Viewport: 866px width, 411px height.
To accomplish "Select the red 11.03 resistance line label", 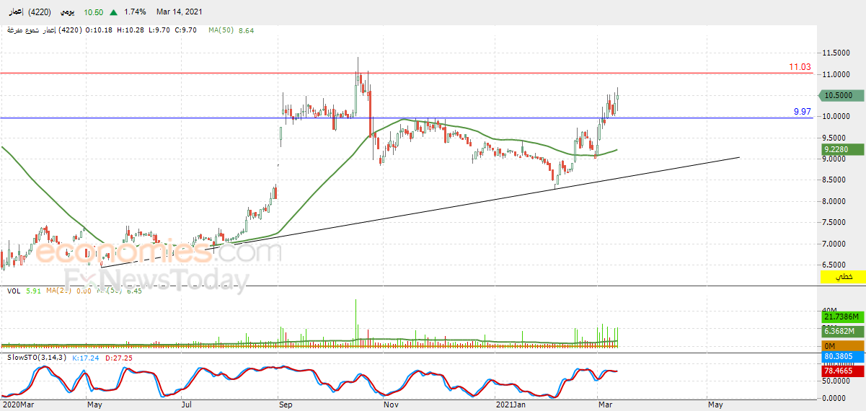I will coord(799,67).
